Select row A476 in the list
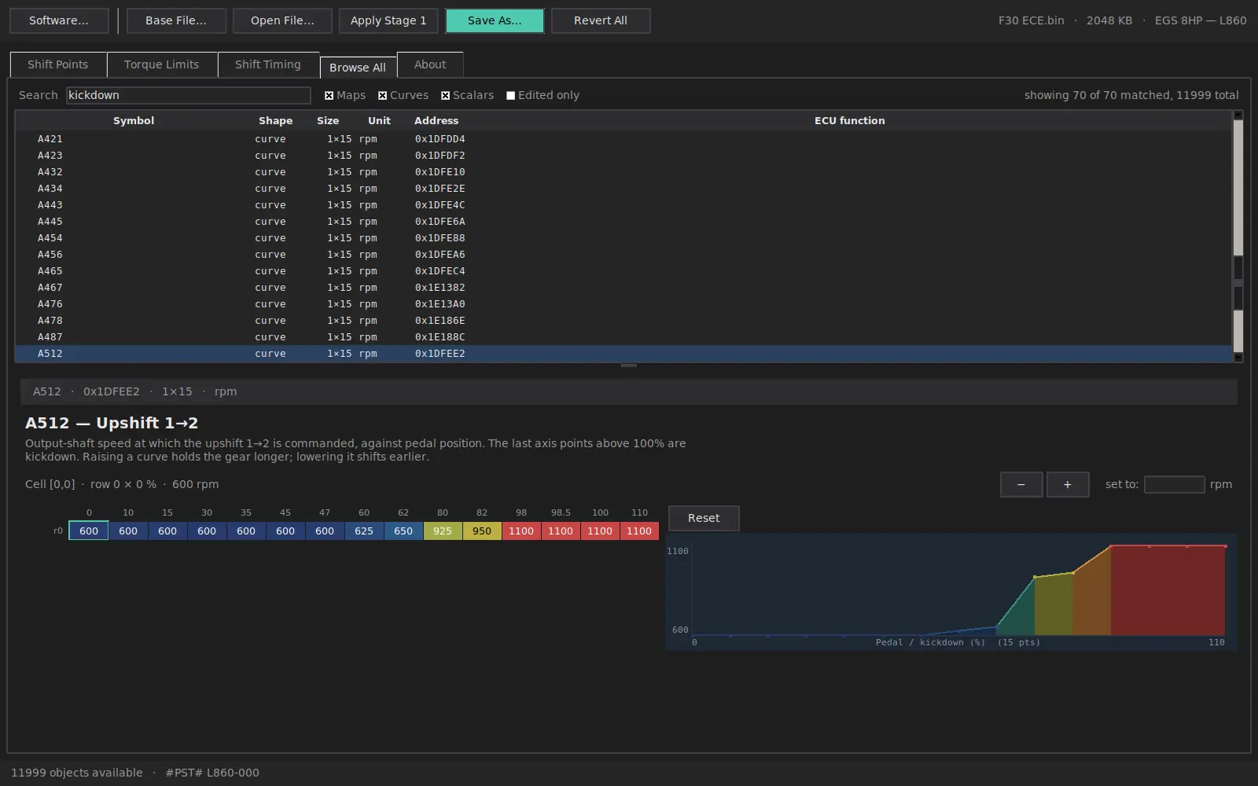1258x786 pixels. click(623, 304)
